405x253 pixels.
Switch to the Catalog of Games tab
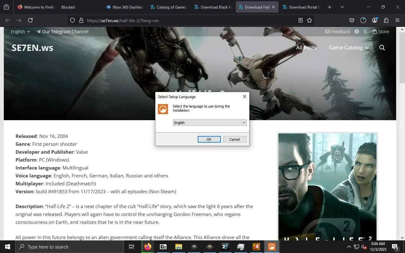[x=168, y=7]
